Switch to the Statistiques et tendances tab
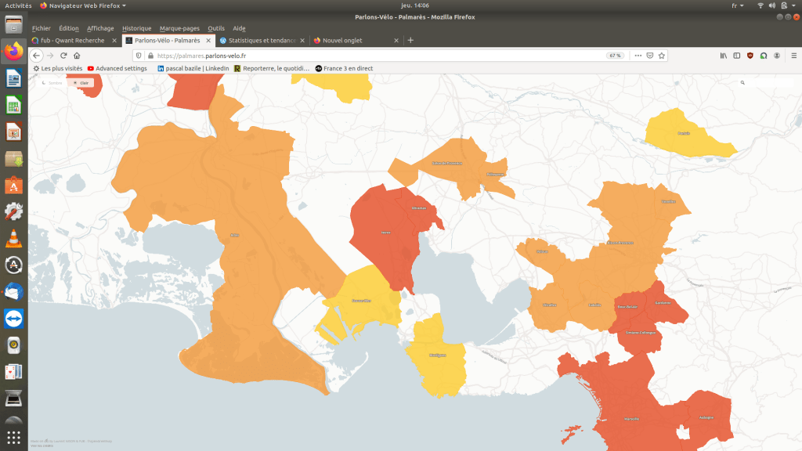Viewport: 802px width, 451px height. point(258,40)
